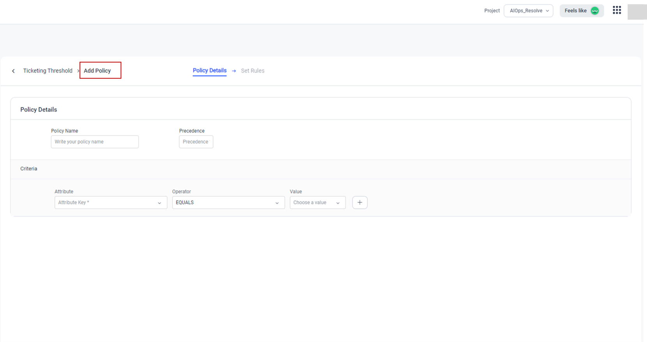The height and width of the screenshot is (342, 647).
Task: Open the AIOps_Resolve project dropdown
Action: click(x=528, y=11)
